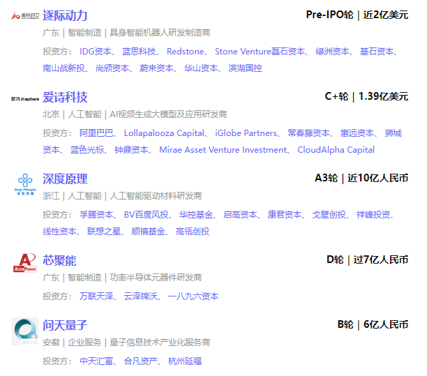Open investor 杭州延福
The height and width of the screenshot is (376, 427).
[185, 361]
